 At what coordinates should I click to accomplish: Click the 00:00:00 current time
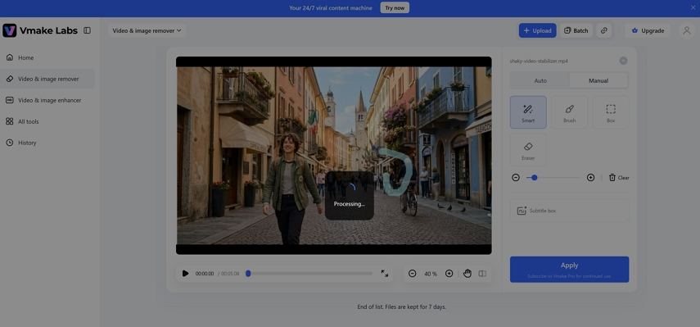pyautogui.click(x=205, y=274)
